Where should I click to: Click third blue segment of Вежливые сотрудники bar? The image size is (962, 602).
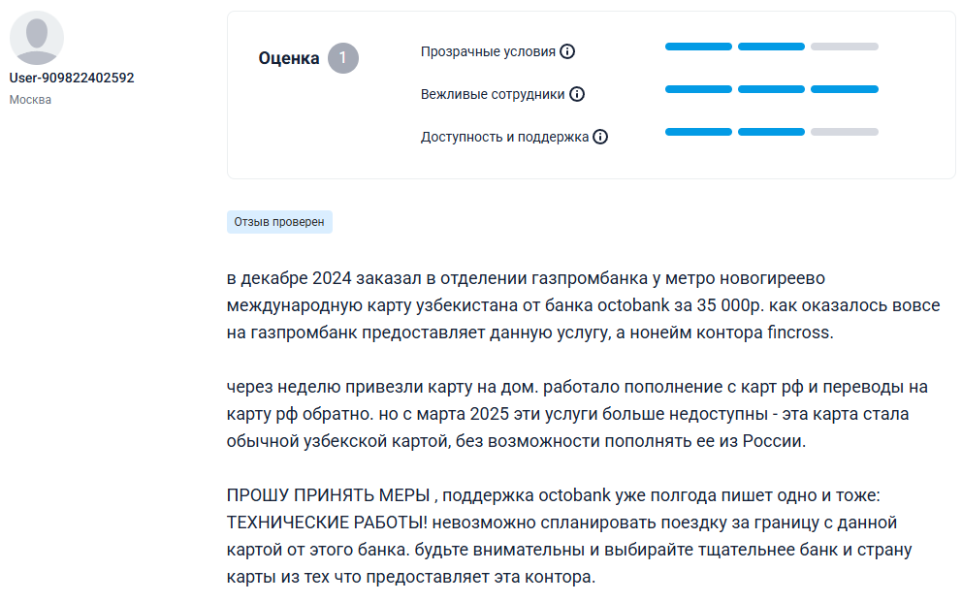[x=844, y=89]
